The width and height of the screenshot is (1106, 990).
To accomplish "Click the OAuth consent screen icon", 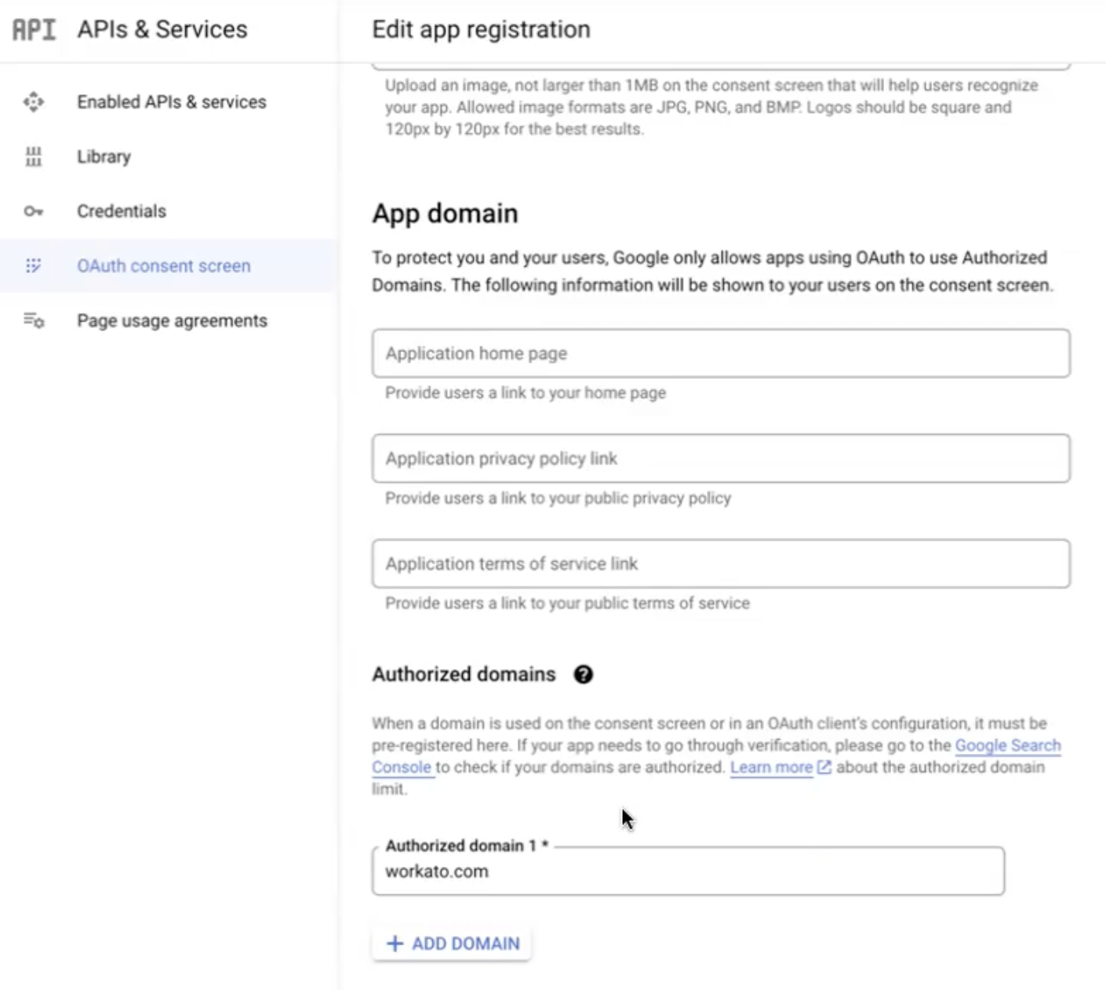I will pos(34,266).
